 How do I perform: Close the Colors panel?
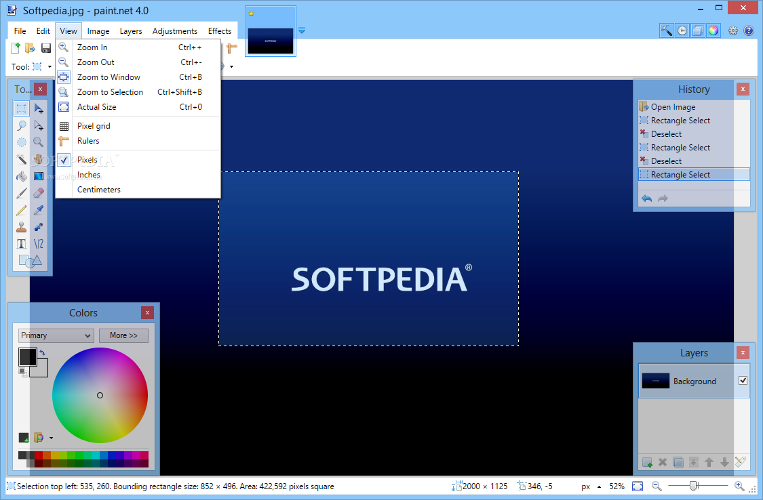tap(147, 312)
